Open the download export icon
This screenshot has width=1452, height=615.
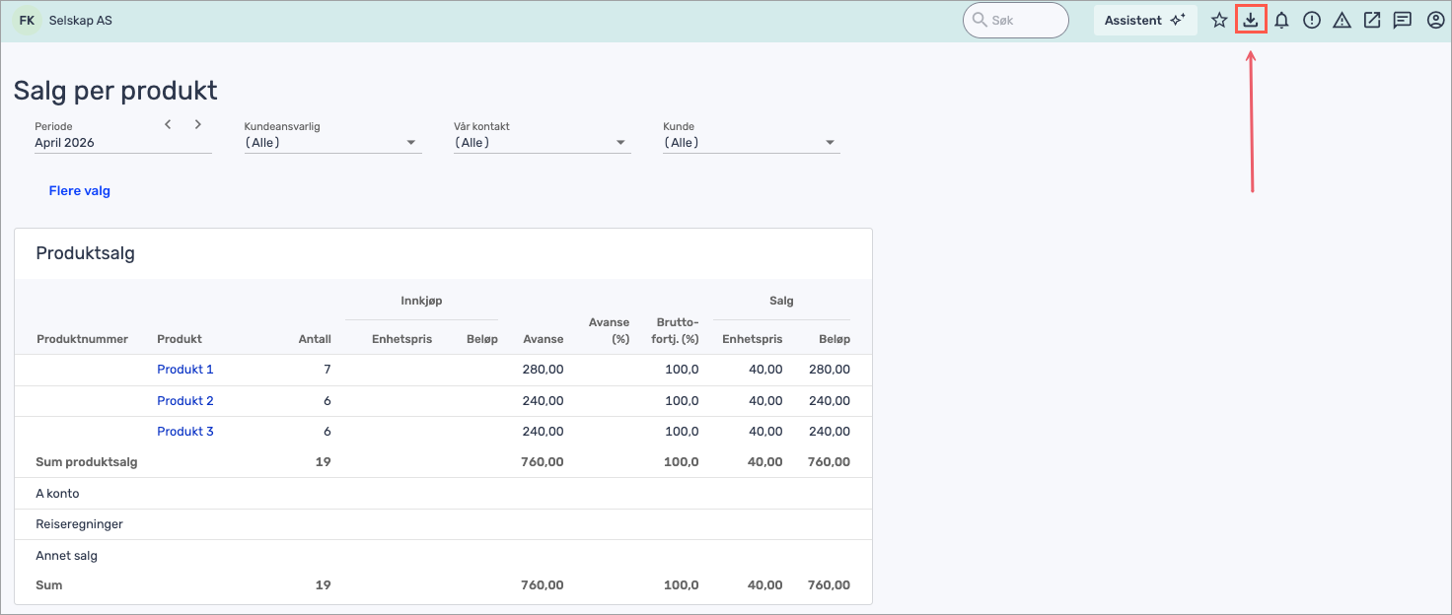[1251, 20]
